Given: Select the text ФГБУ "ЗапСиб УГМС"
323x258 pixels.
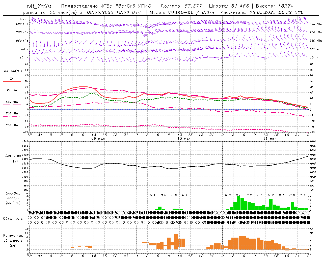Looking at the screenshot, I should click(x=127, y=6).
